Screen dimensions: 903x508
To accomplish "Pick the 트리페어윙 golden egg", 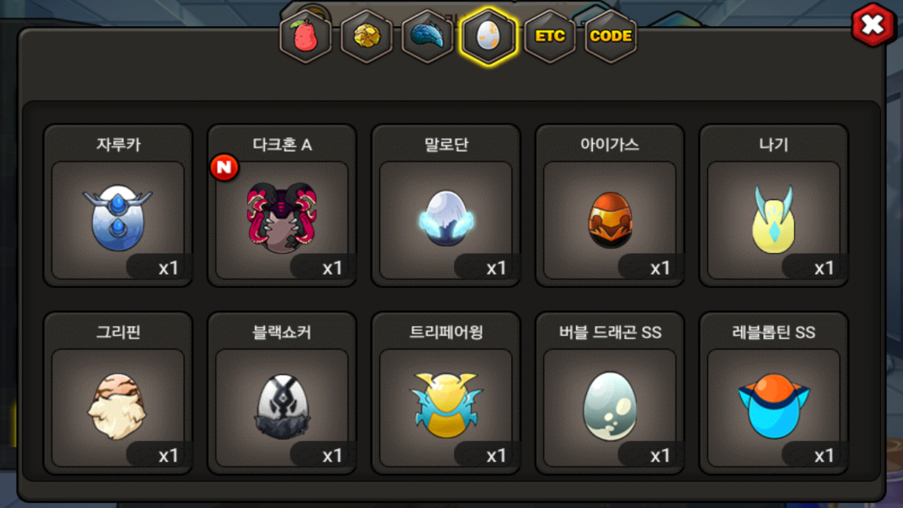I will [x=446, y=405].
